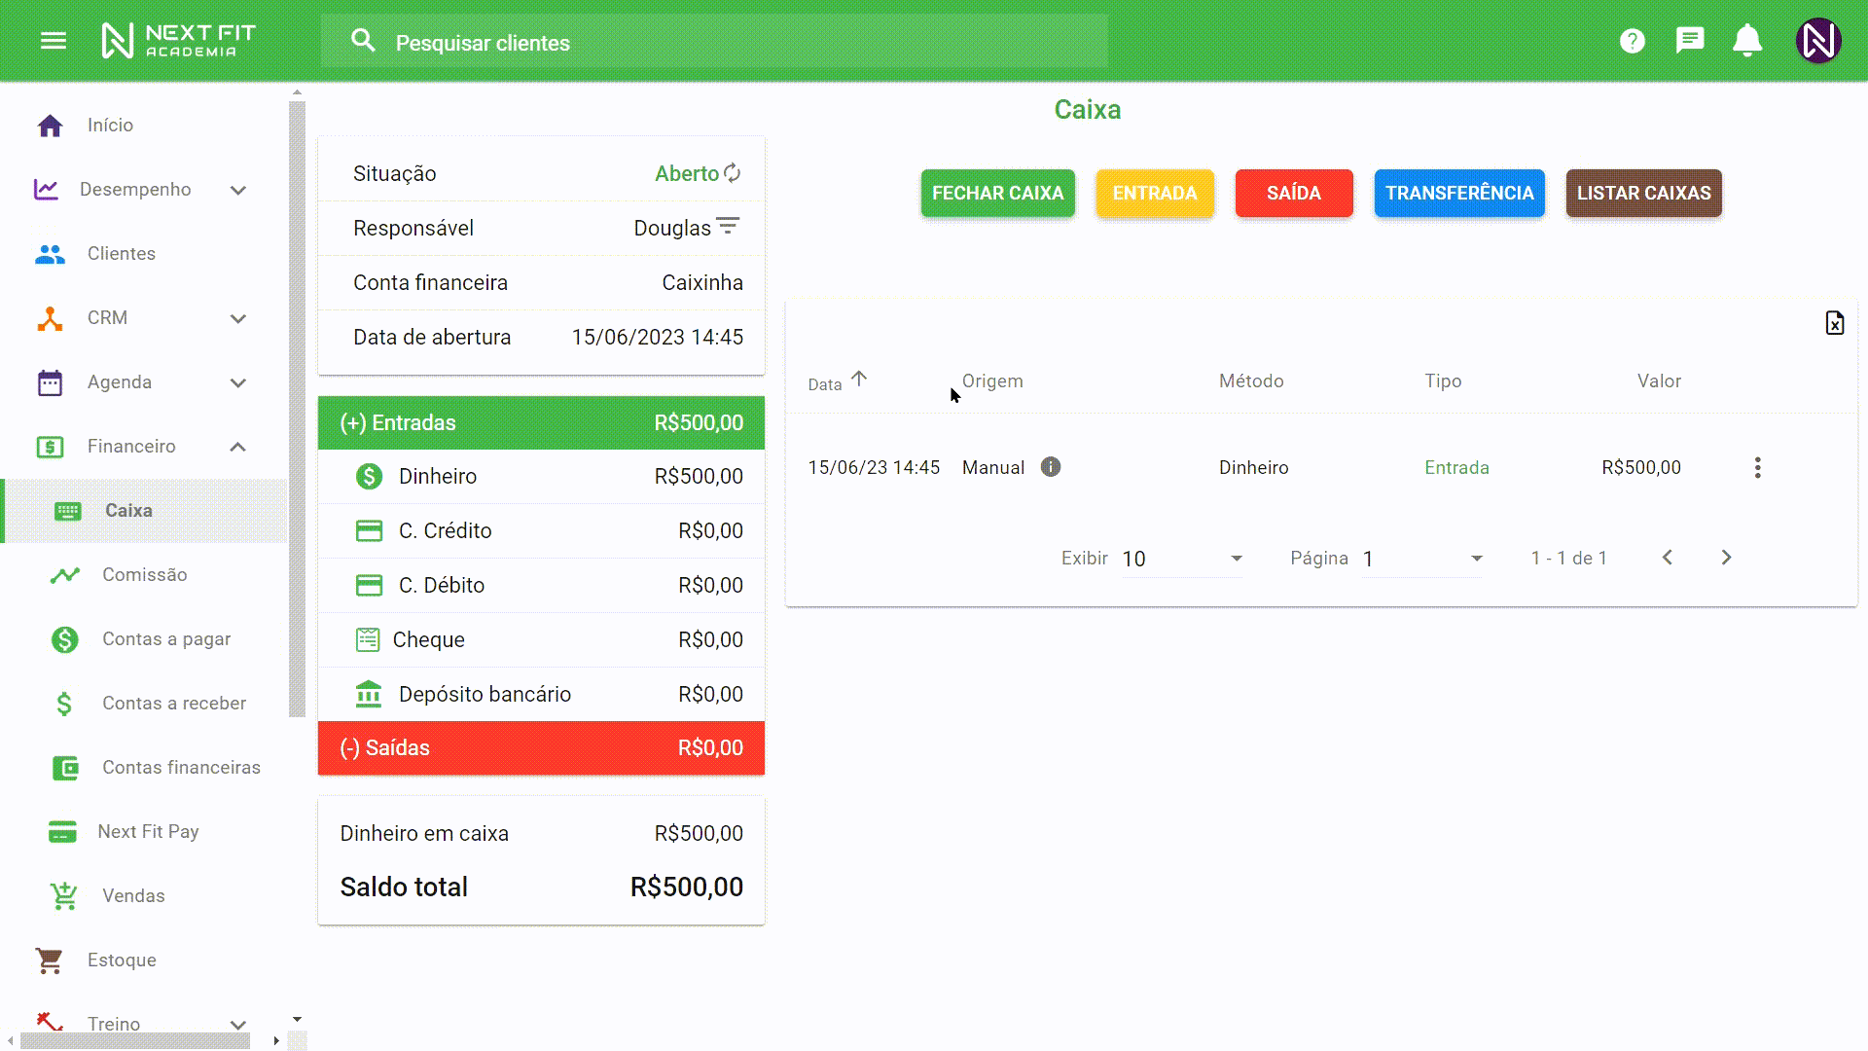Open the Exibir rows-per-page dropdown

[x=1182, y=559]
